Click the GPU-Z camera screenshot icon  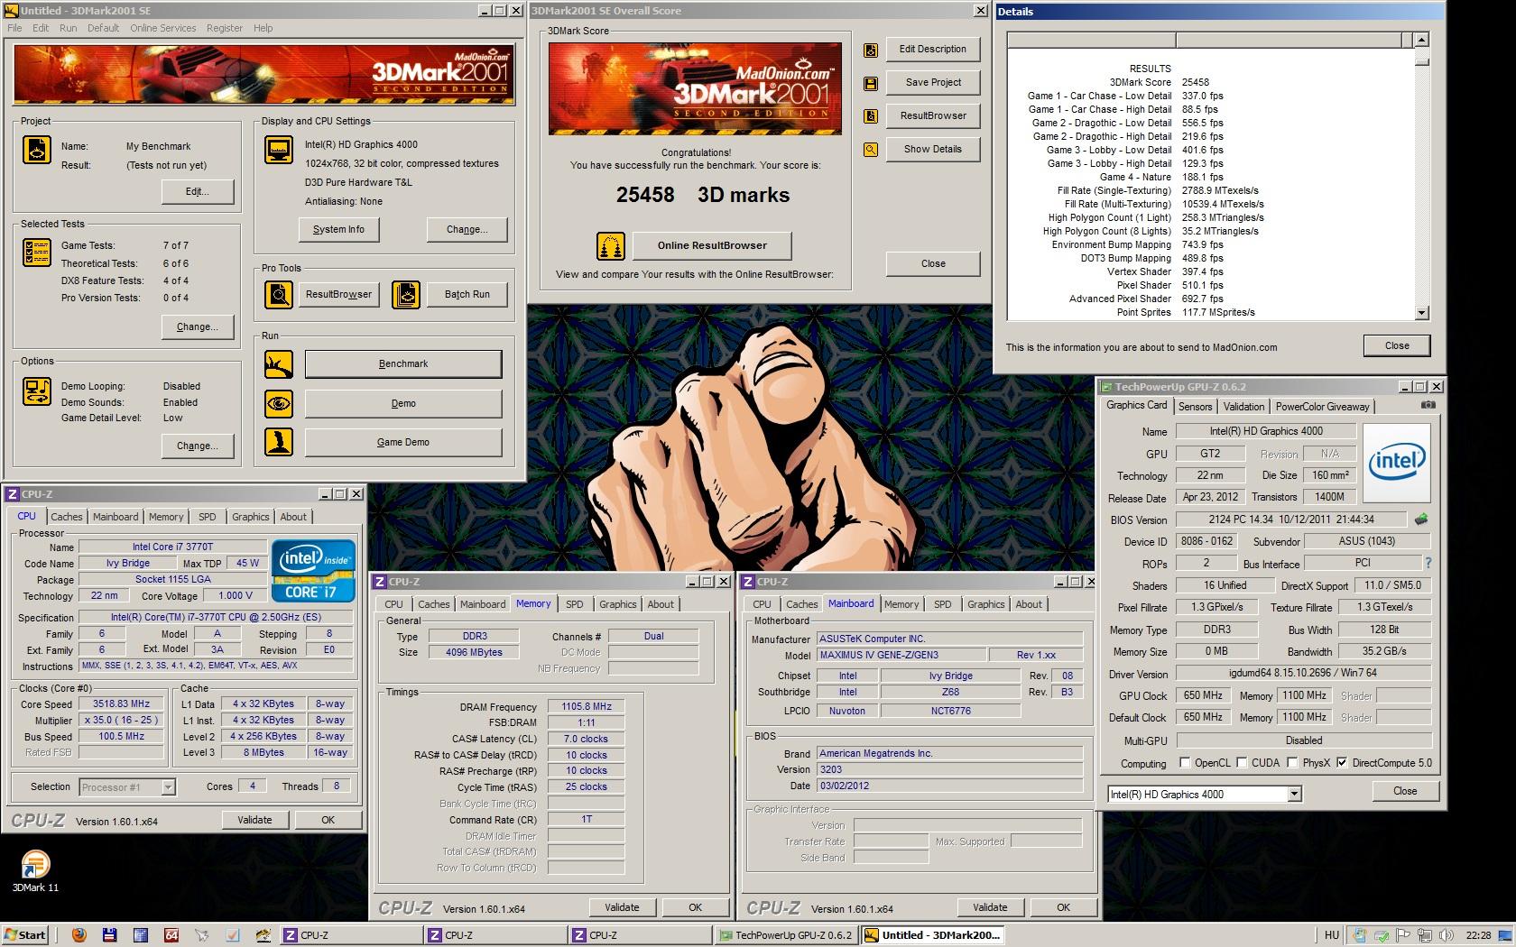pos(1428,405)
